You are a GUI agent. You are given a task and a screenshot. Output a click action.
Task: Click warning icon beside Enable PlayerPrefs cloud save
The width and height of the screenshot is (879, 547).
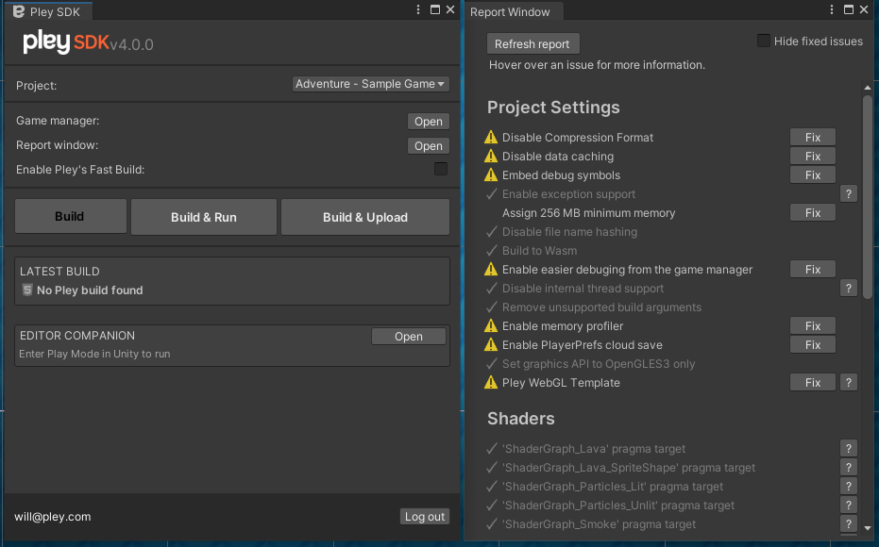pos(491,345)
